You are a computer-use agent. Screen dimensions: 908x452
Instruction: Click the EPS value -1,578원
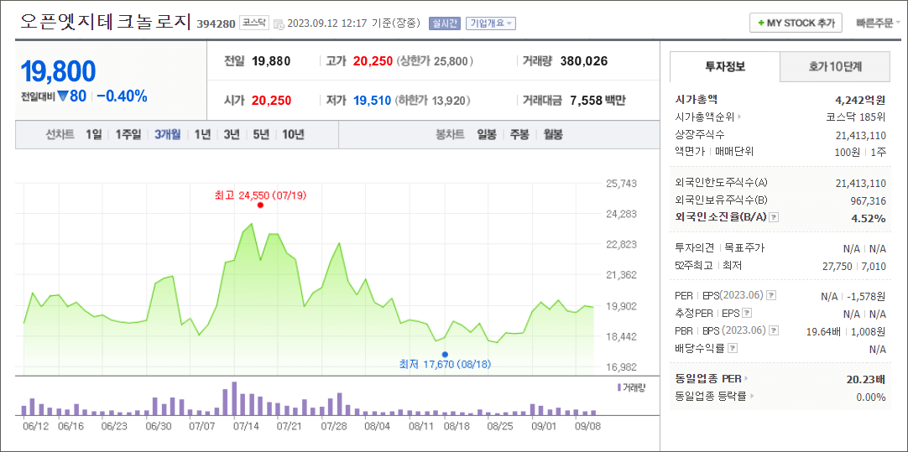865,296
